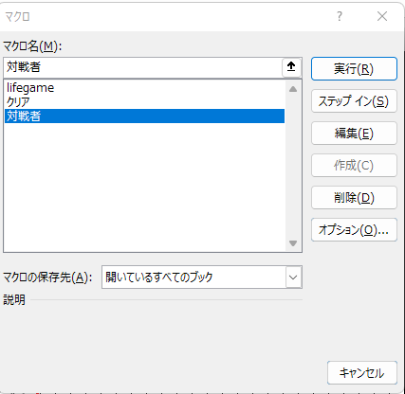The width and height of the screenshot is (405, 394).
Task: Run the macro with 実行(R) button
Action: 354,69
